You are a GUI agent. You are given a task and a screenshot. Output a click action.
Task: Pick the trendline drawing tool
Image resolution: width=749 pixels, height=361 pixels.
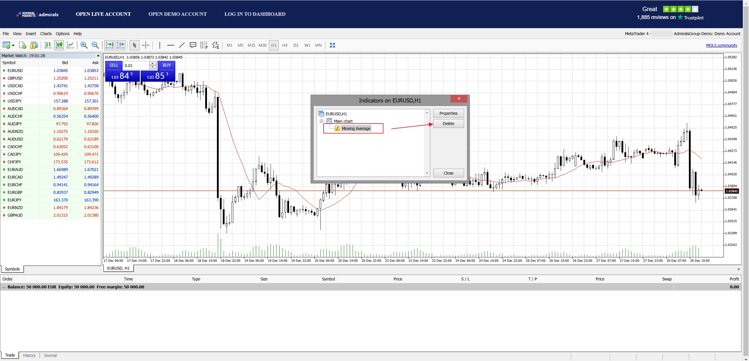pos(182,45)
